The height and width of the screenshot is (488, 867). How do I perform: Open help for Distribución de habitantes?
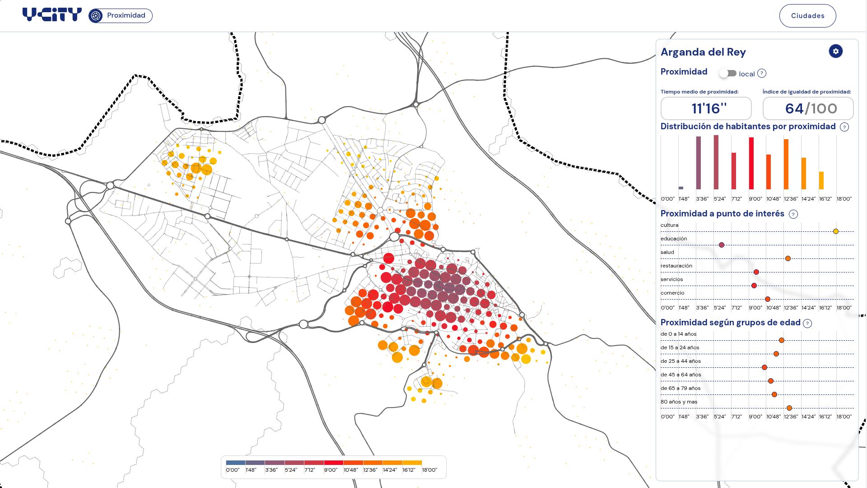coord(844,127)
